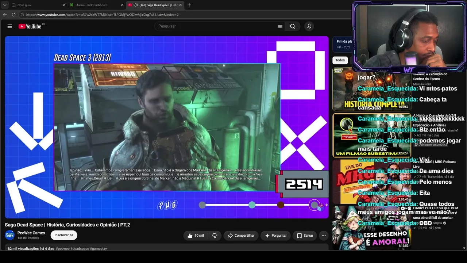Close the Saga Dead Space YouTube tab
Screen dimensions: 467x263
click(x=180, y=5)
